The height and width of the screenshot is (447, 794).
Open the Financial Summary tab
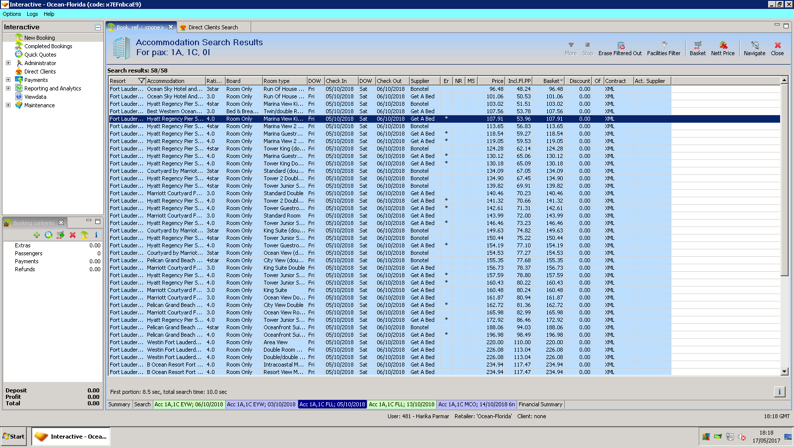[x=540, y=404]
